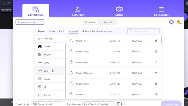
Task: Choose the iPhone 14 preset
Action: [x=113, y=41]
